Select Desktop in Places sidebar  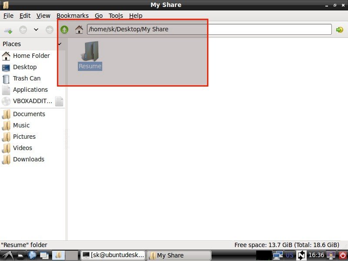(x=33, y=67)
